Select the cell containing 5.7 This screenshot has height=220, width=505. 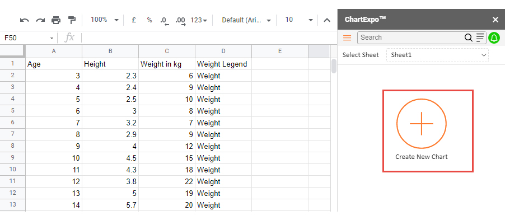coord(110,205)
